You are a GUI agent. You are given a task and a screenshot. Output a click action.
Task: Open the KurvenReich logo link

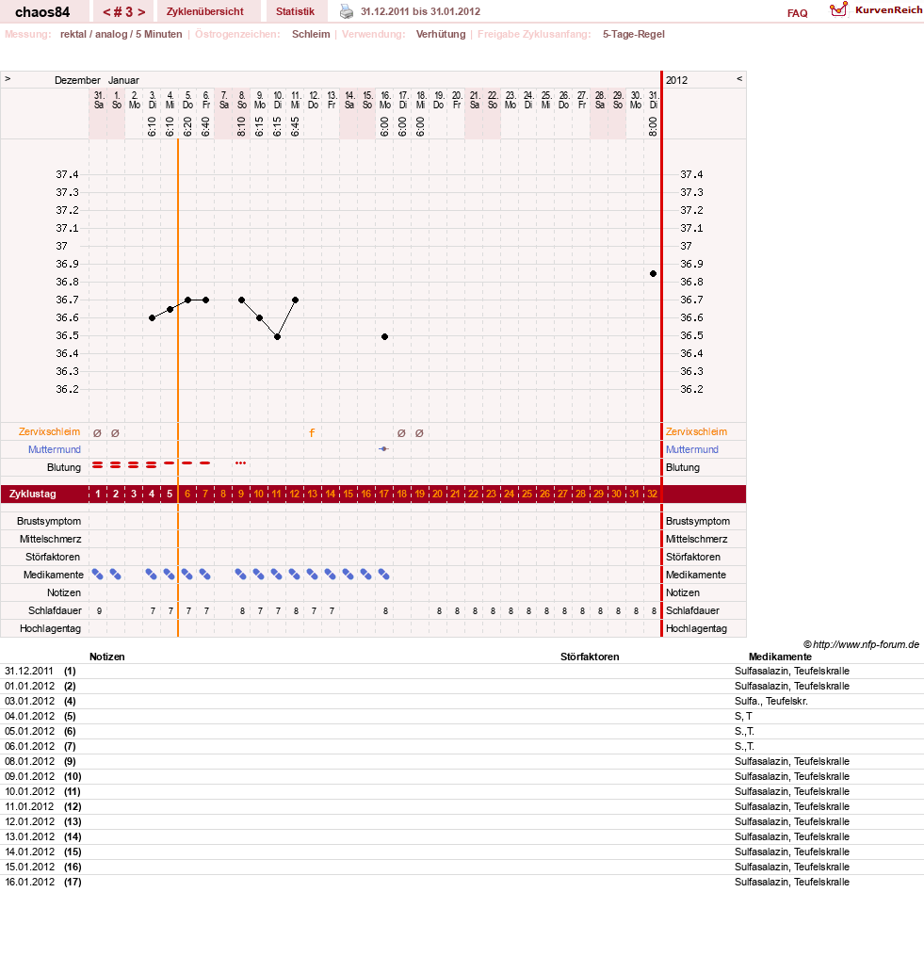tap(876, 9)
